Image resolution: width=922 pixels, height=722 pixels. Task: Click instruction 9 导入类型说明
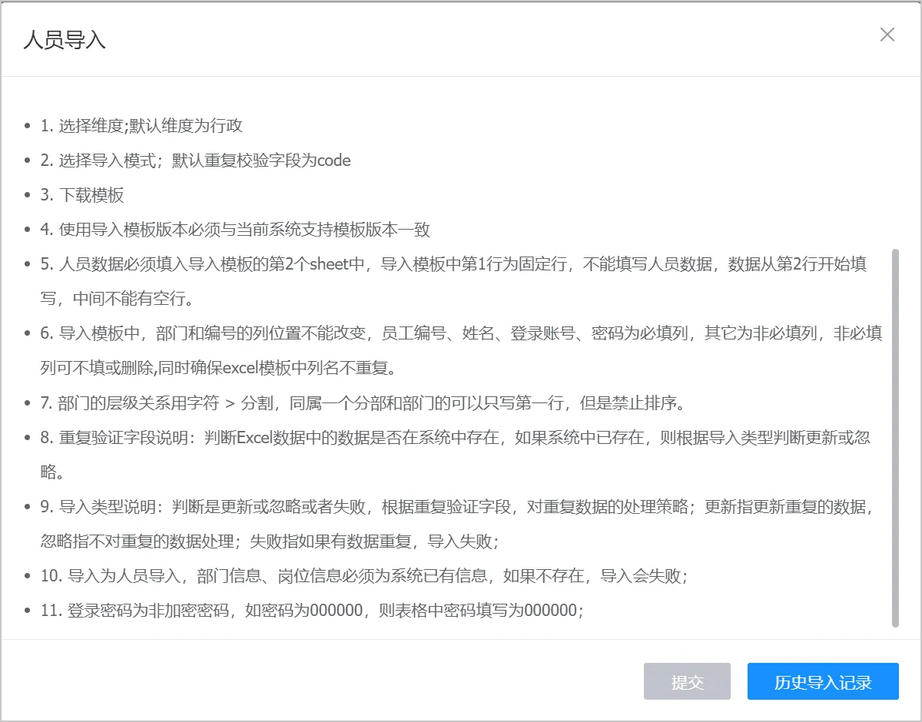coord(453,508)
